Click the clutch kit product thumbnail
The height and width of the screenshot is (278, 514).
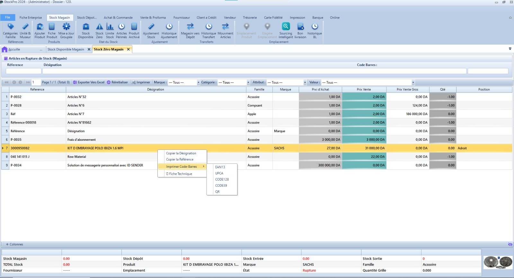(x=498, y=262)
